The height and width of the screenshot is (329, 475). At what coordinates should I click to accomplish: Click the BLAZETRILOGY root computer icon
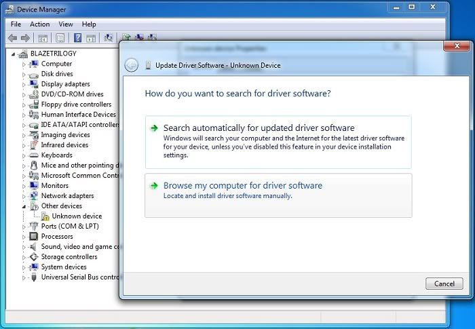coord(23,54)
